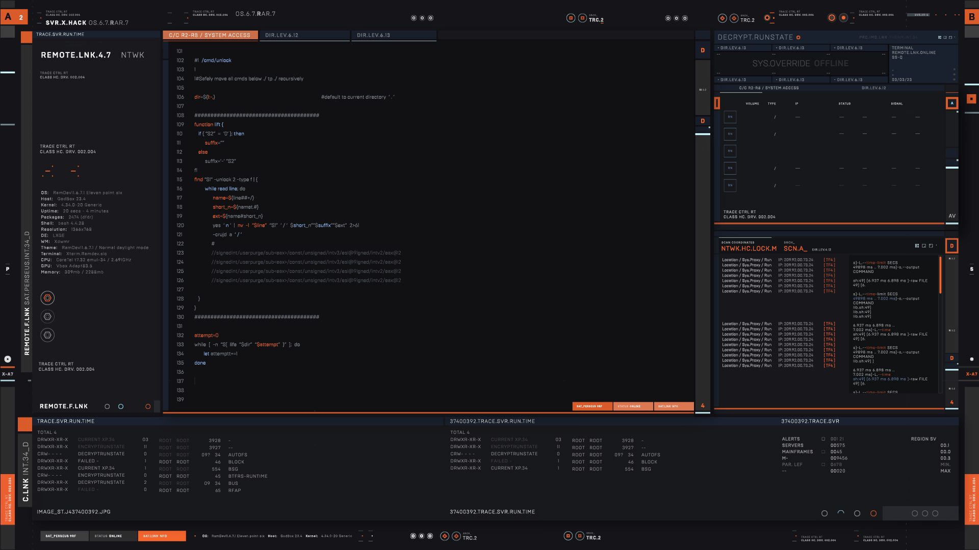The width and height of the screenshot is (979, 550).
Task: Click the orange-bordered D icon beside NTWK.HC.LOCK.M
Action: tap(951, 246)
